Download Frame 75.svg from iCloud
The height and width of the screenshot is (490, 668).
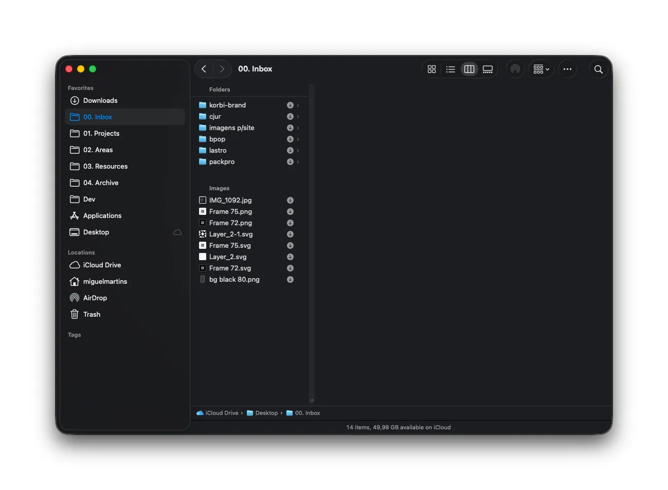pyautogui.click(x=290, y=245)
